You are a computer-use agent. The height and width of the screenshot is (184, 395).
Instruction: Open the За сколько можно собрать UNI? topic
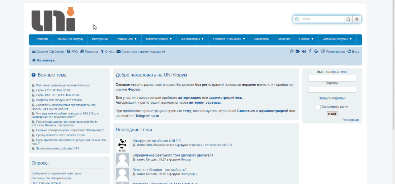point(57,148)
